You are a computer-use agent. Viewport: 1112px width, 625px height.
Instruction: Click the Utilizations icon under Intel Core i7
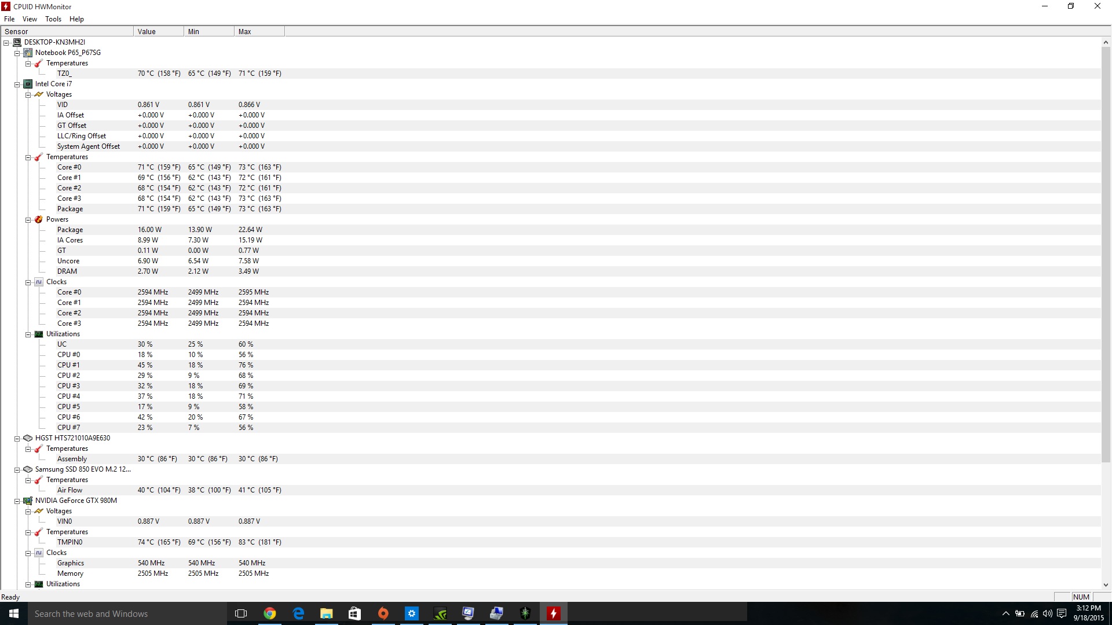coord(39,334)
